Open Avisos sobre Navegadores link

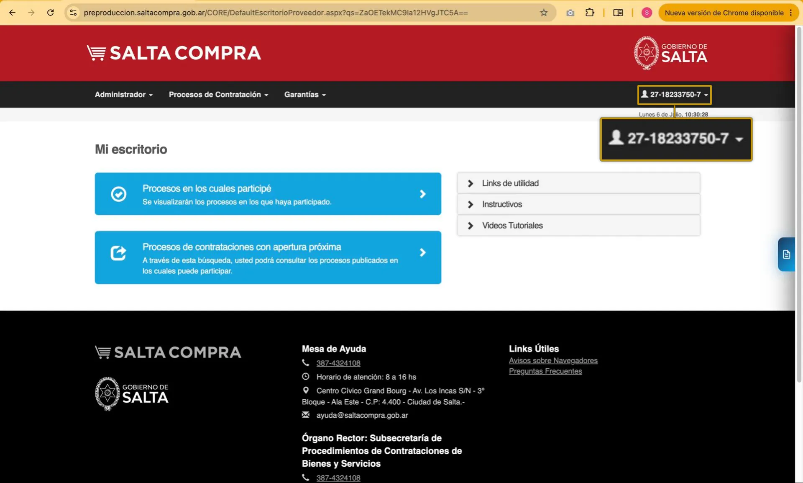553,360
